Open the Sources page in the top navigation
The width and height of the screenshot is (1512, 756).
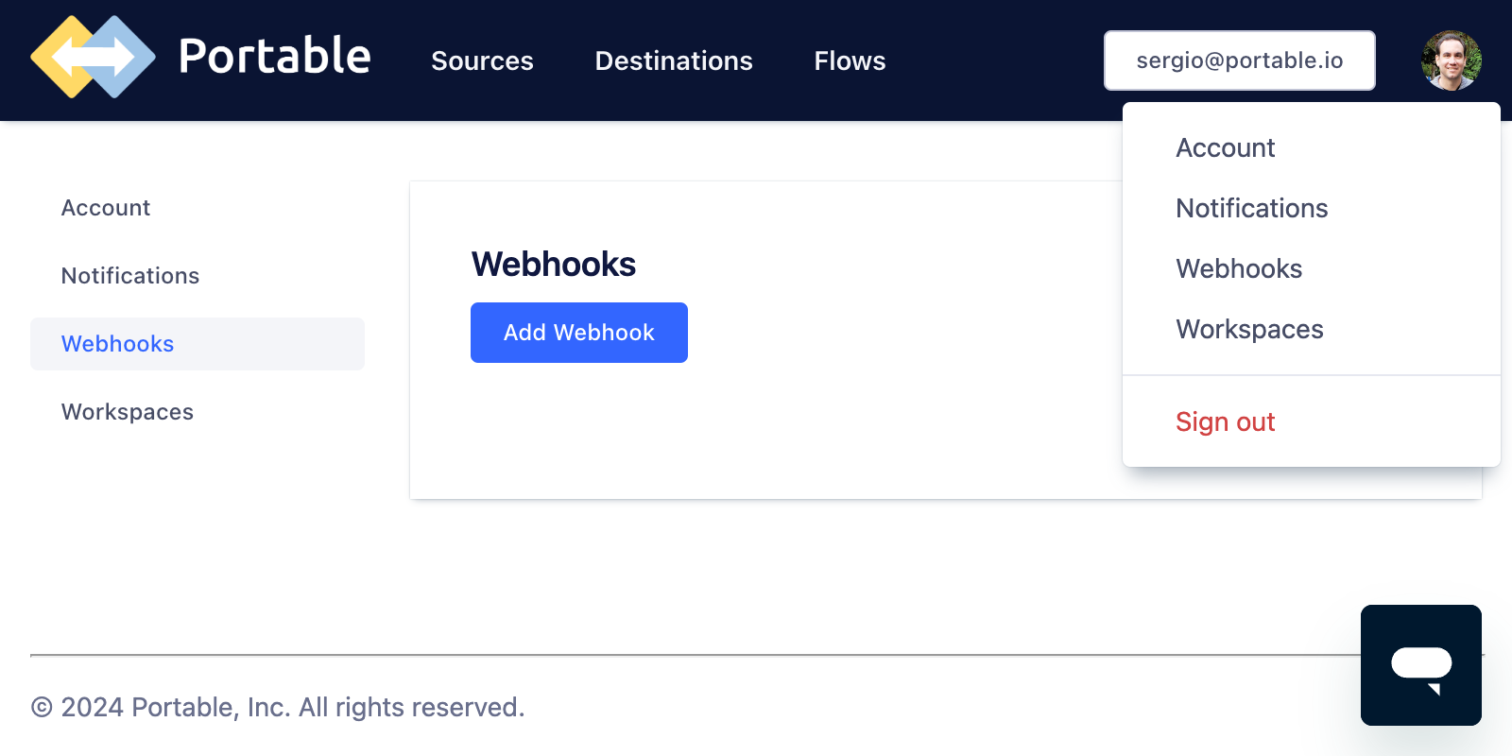click(x=482, y=60)
